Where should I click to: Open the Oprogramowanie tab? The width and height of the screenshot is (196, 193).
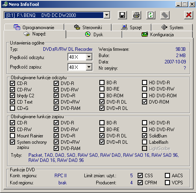[x=34, y=27]
